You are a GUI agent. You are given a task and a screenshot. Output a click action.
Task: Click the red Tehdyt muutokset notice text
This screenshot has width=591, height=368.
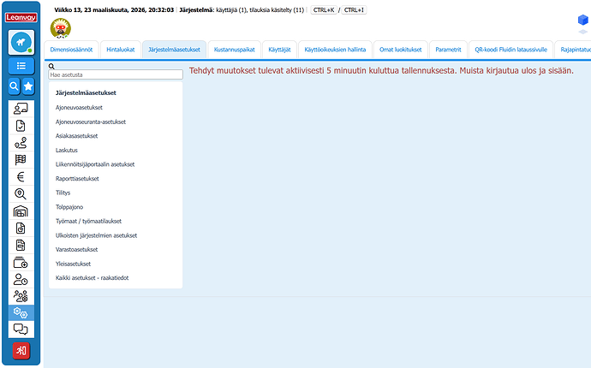[x=381, y=70]
